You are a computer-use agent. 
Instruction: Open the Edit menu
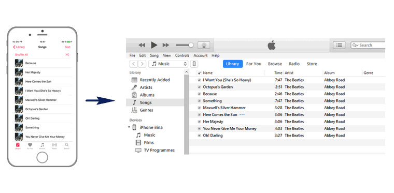click(x=143, y=55)
